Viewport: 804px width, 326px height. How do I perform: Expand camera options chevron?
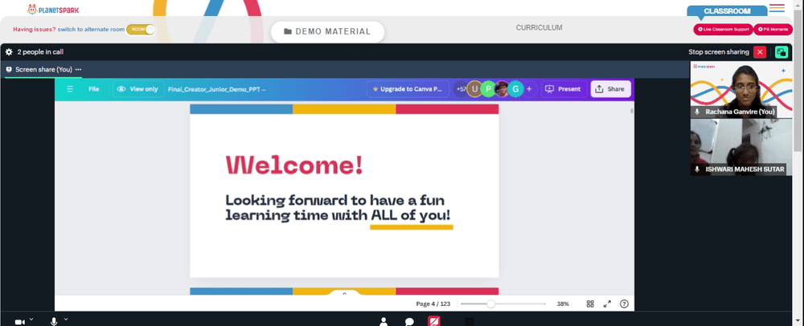[31, 320]
